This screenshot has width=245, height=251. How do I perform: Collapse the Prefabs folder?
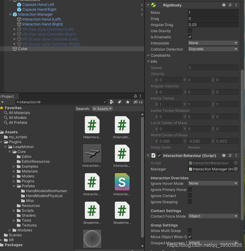[14, 186]
